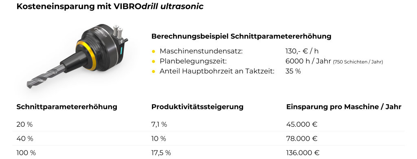Screen dimensions: 417x159
Task: Click the yellow bullet before Maschinenstundensatz
Action: pyautogui.click(x=154, y=51)
